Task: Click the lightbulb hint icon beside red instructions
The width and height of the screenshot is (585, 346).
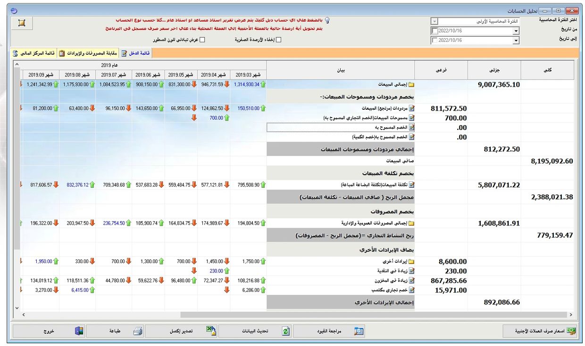Action: (327, 21)
